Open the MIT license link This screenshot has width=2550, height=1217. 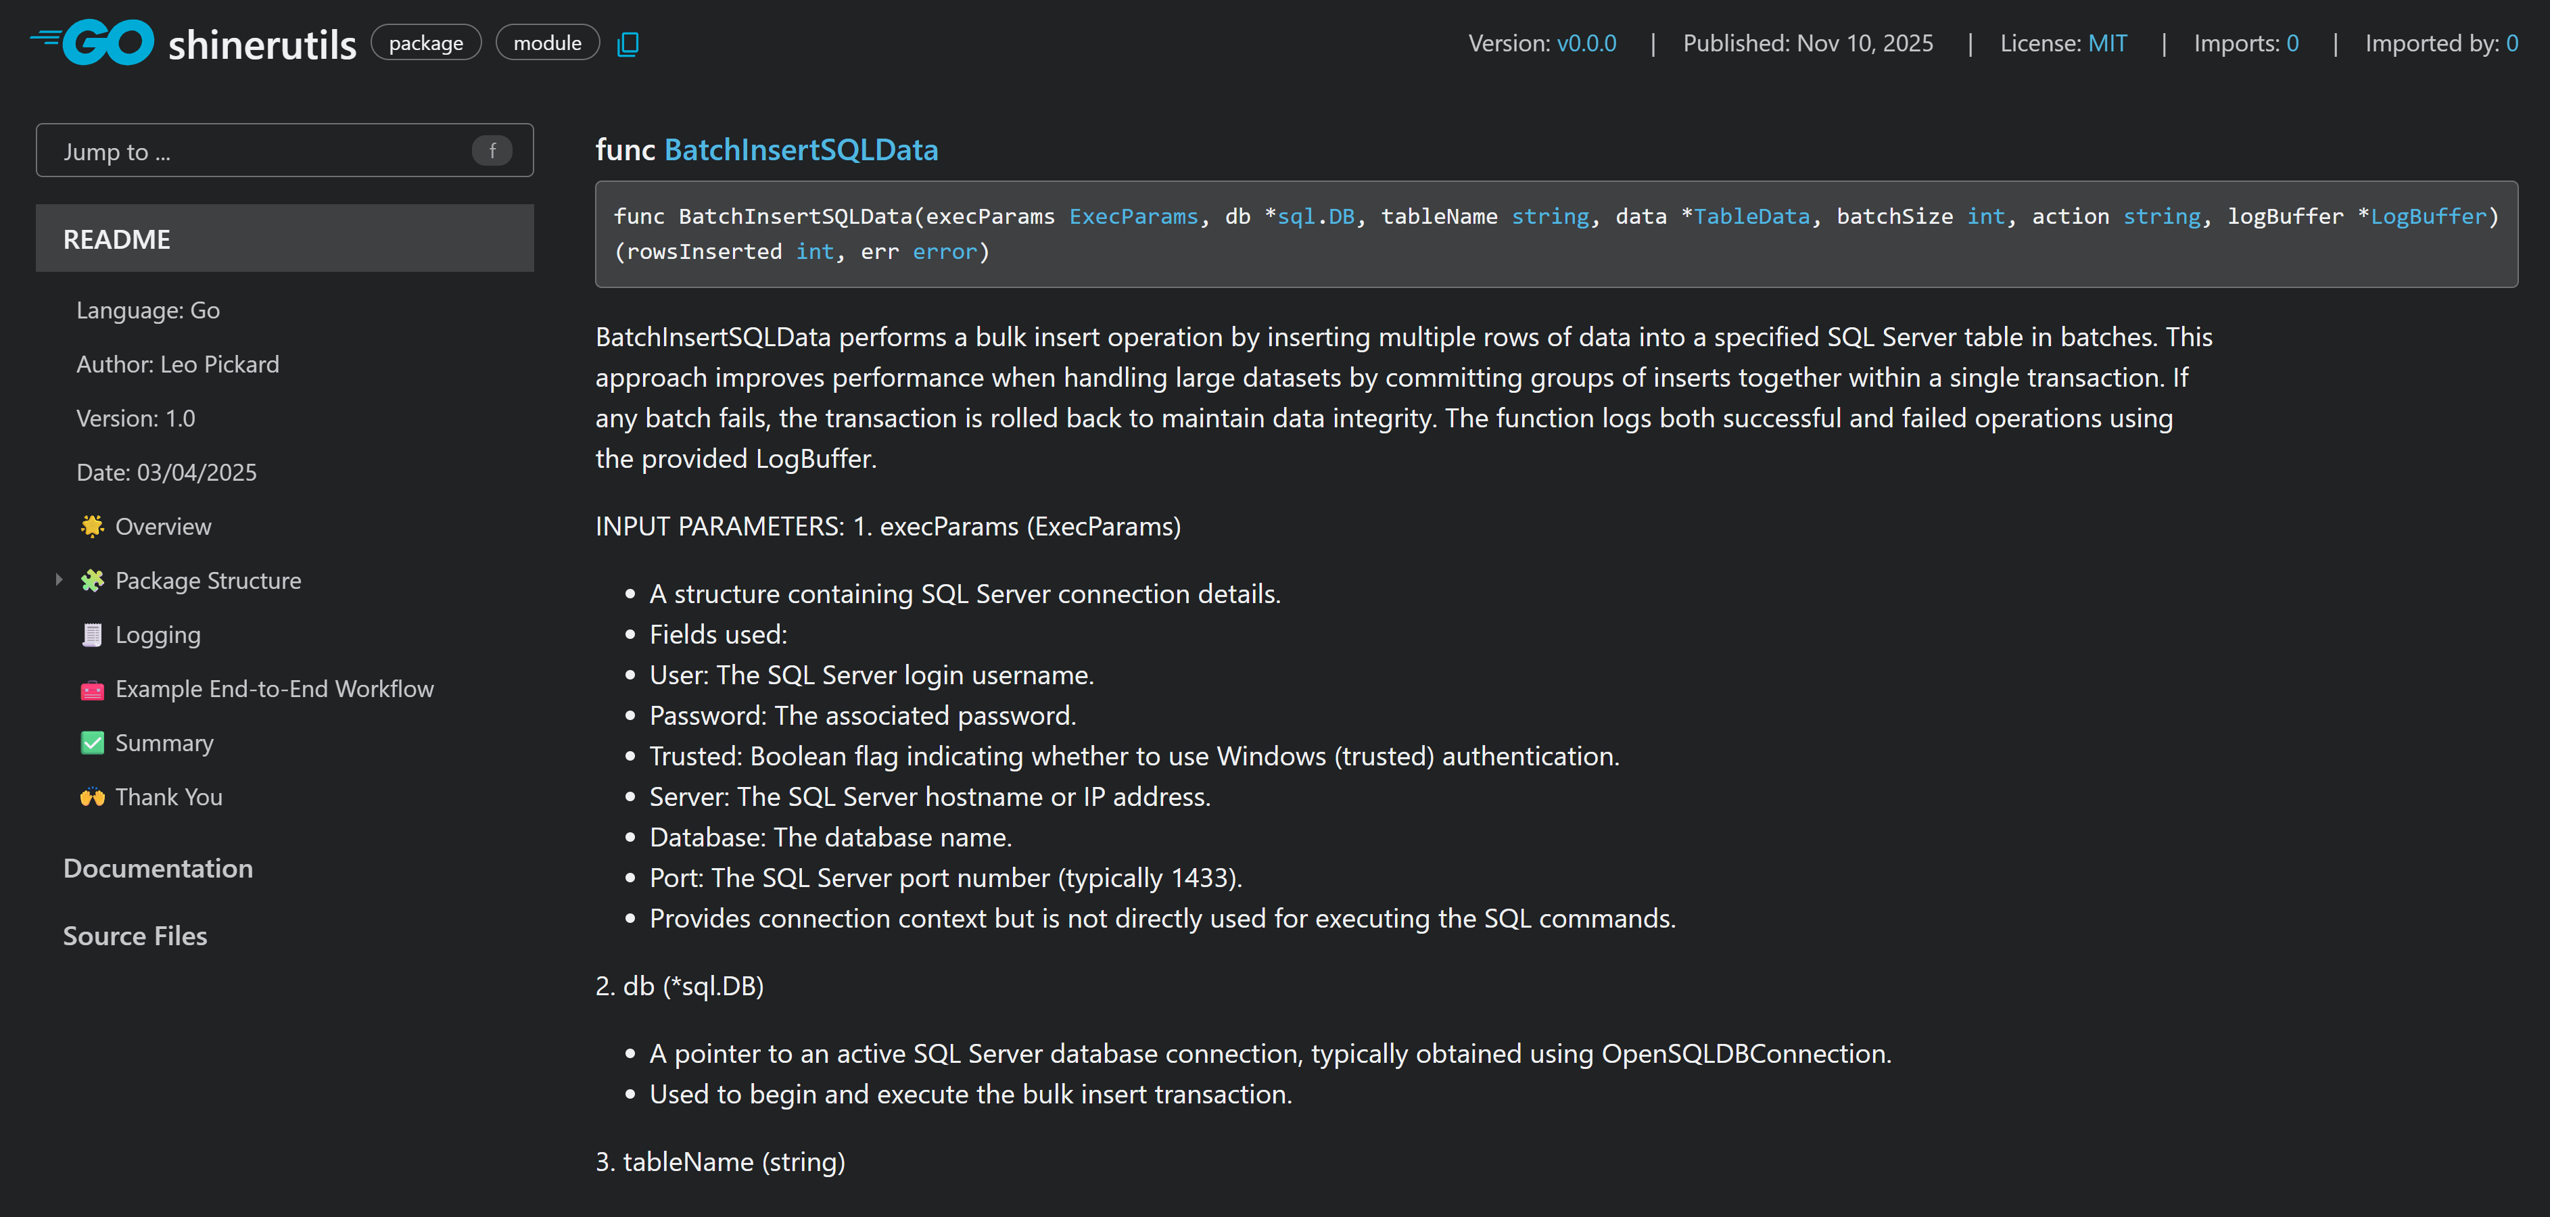[x=2106, y=43]
